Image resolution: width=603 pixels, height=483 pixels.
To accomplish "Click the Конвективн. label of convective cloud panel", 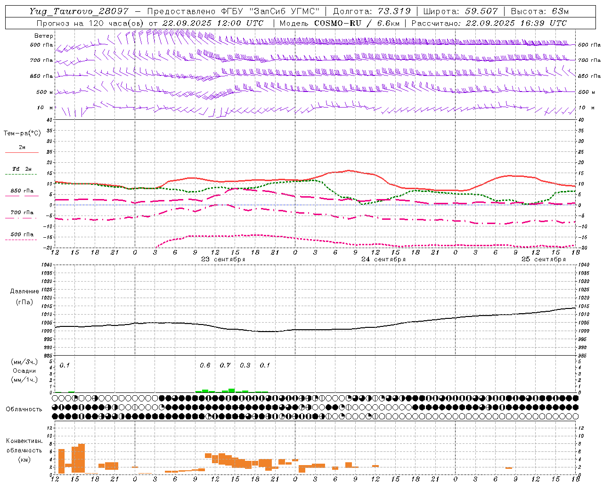I will tap(24, 441).
